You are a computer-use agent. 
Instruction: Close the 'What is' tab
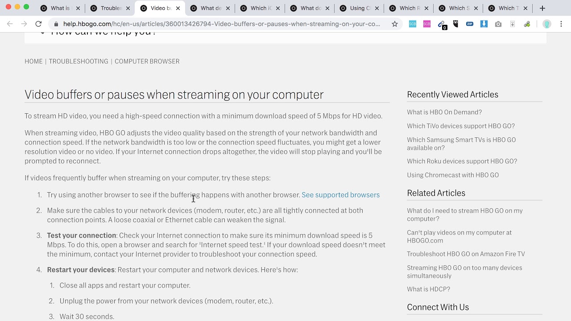tap(78, 8)
